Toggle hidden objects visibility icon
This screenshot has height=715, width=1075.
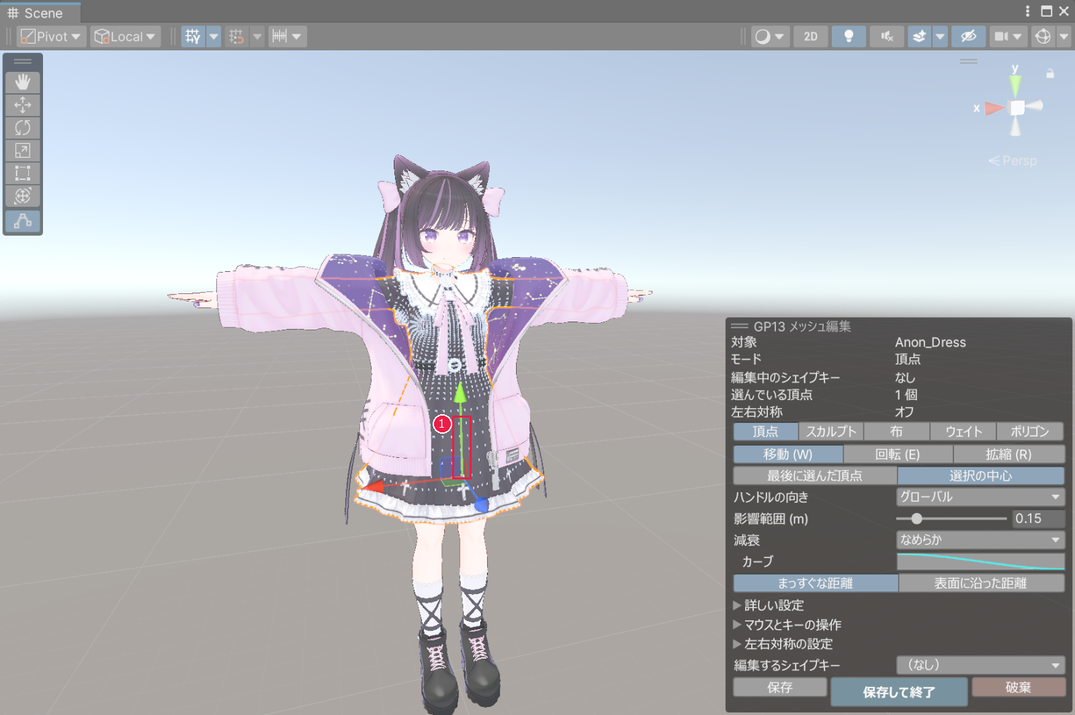click(x=968, y=36)
